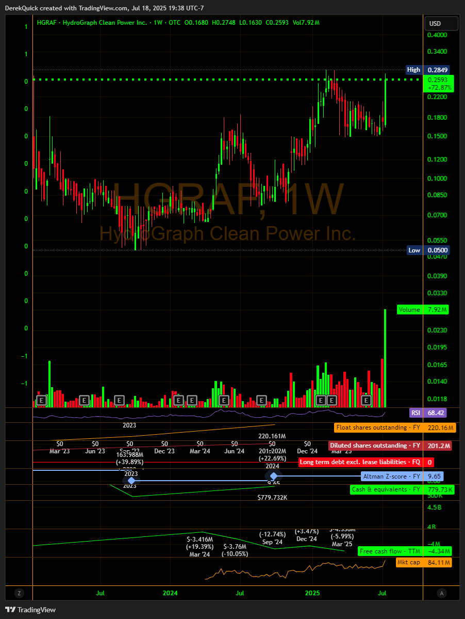This screenshot has height=619, width=465.
Task: Click the Dec '23 date label
Action: coord(164,451)
